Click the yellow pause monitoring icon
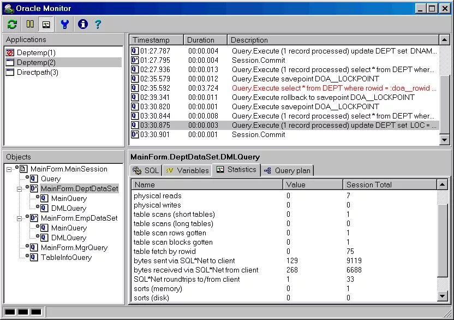This screenshot has height=320, width=454. [x=30, y=24]
